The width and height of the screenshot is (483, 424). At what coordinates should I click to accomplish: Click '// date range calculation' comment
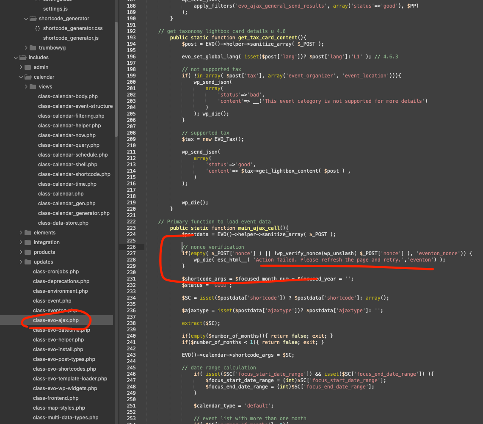pos(219,368)
